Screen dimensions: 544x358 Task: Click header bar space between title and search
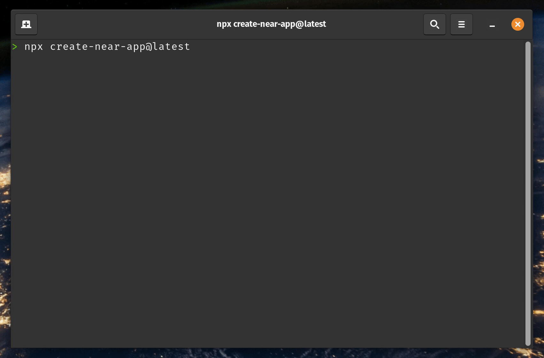point(374,24)
